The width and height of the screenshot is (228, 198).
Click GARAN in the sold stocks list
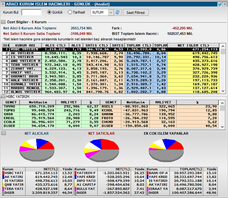point(107,114)
